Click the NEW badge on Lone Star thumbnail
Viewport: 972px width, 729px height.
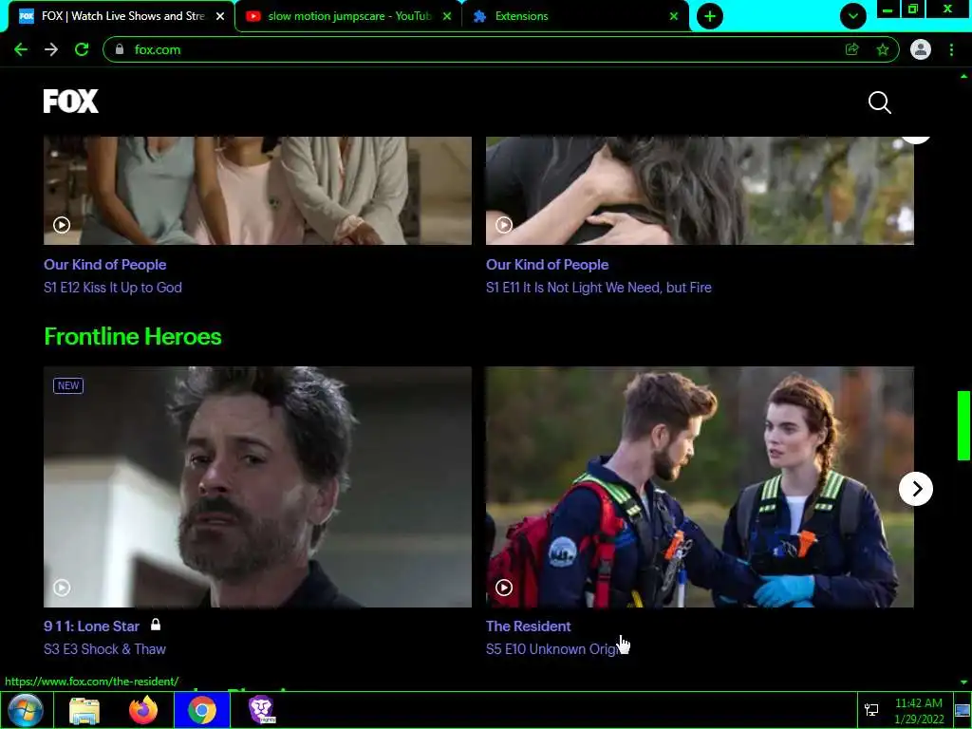click(68, 385)
